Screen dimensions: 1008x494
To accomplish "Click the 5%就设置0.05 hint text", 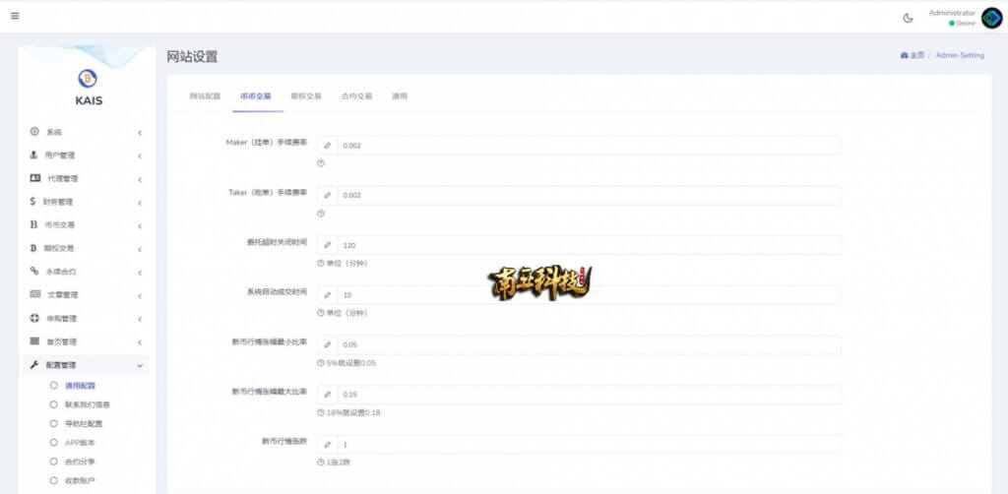I will (x=351, y=363).
